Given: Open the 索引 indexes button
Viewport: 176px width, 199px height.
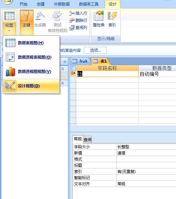Looking at the screenshot, I should coord(112,19).
